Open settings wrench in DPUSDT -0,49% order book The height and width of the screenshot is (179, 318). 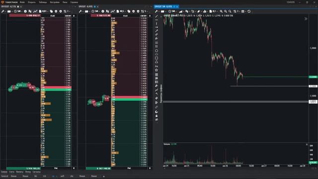tap(80, 11)
